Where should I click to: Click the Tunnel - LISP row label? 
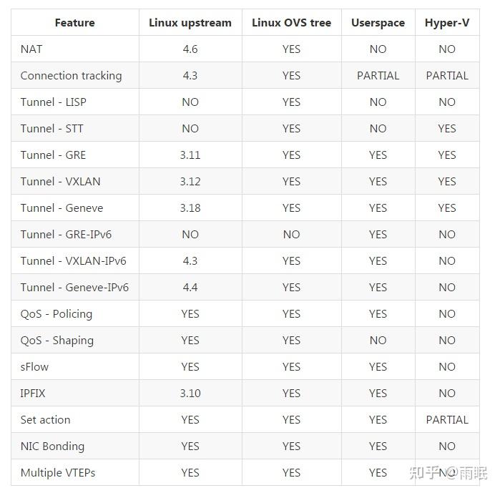(53, 102)
